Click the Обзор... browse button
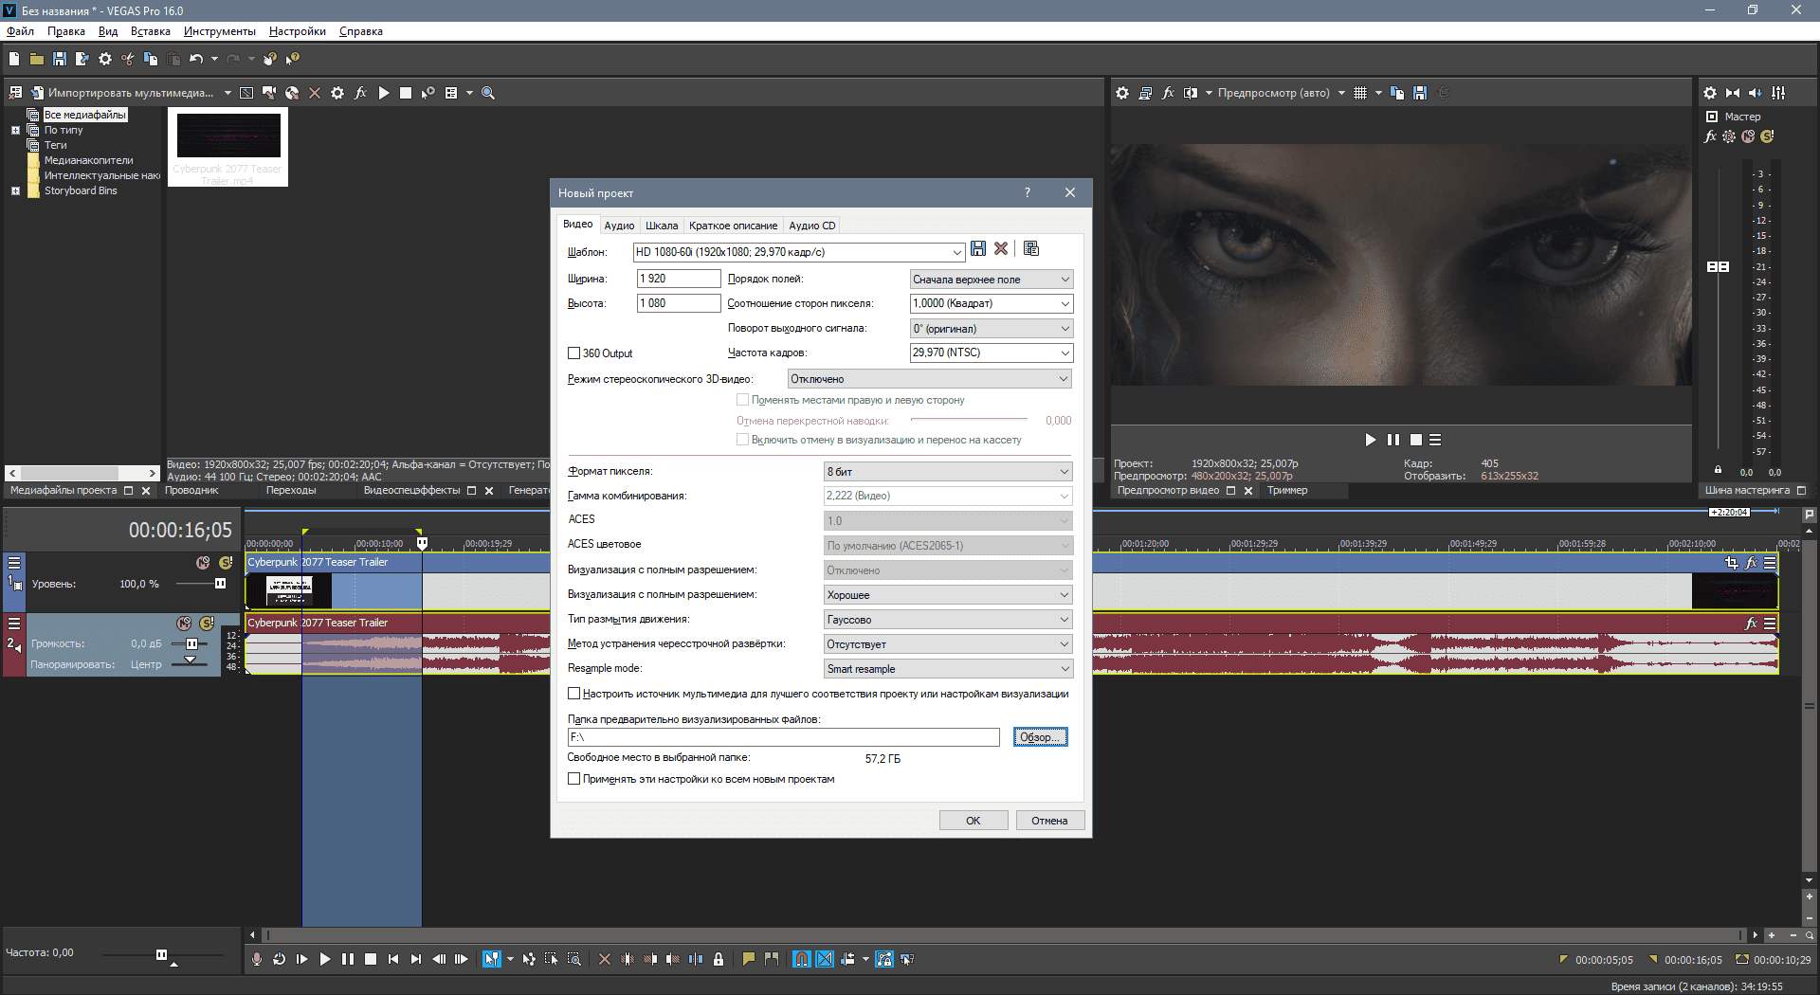Screen dimensions: 1820x995 pos(1040,737)
